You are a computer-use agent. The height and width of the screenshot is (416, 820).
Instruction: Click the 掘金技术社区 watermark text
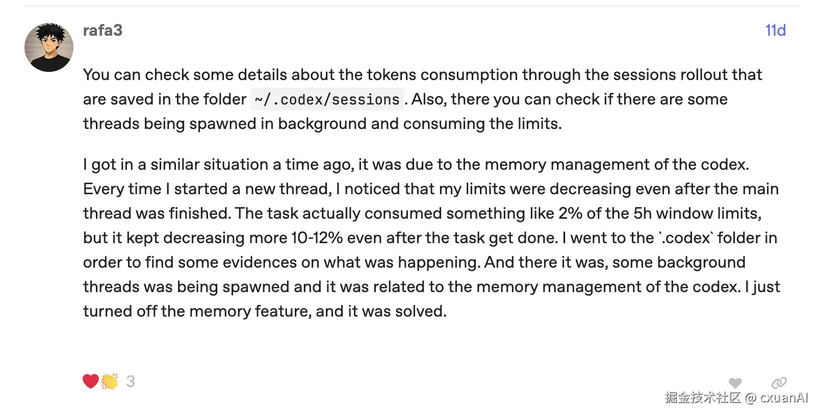tap(703, 398)
